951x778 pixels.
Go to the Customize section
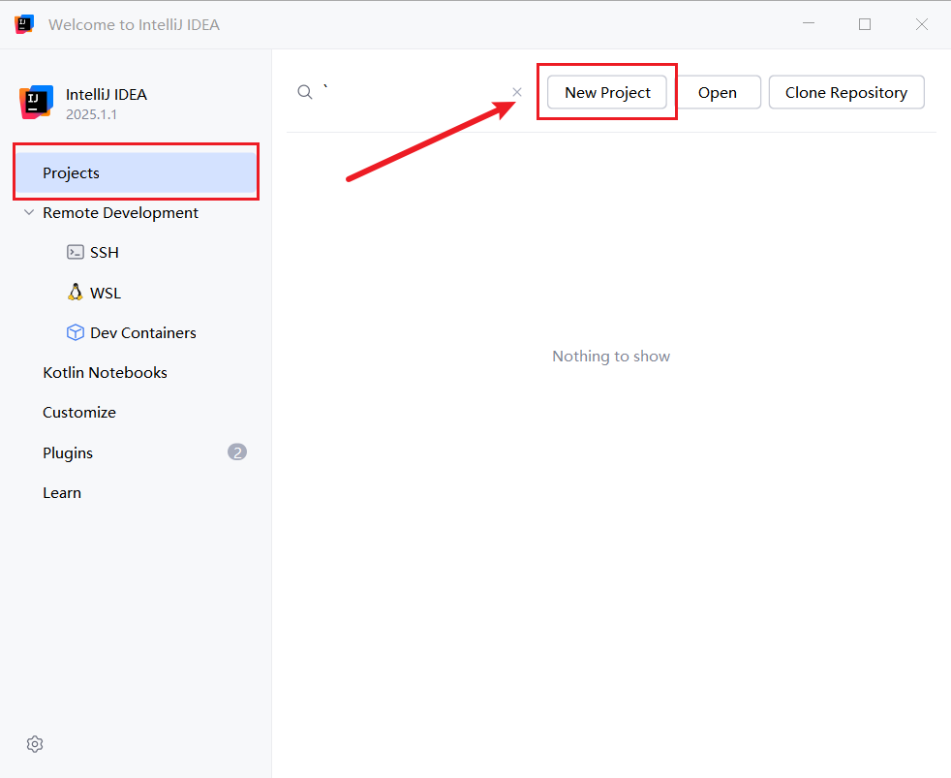(79, 413)
